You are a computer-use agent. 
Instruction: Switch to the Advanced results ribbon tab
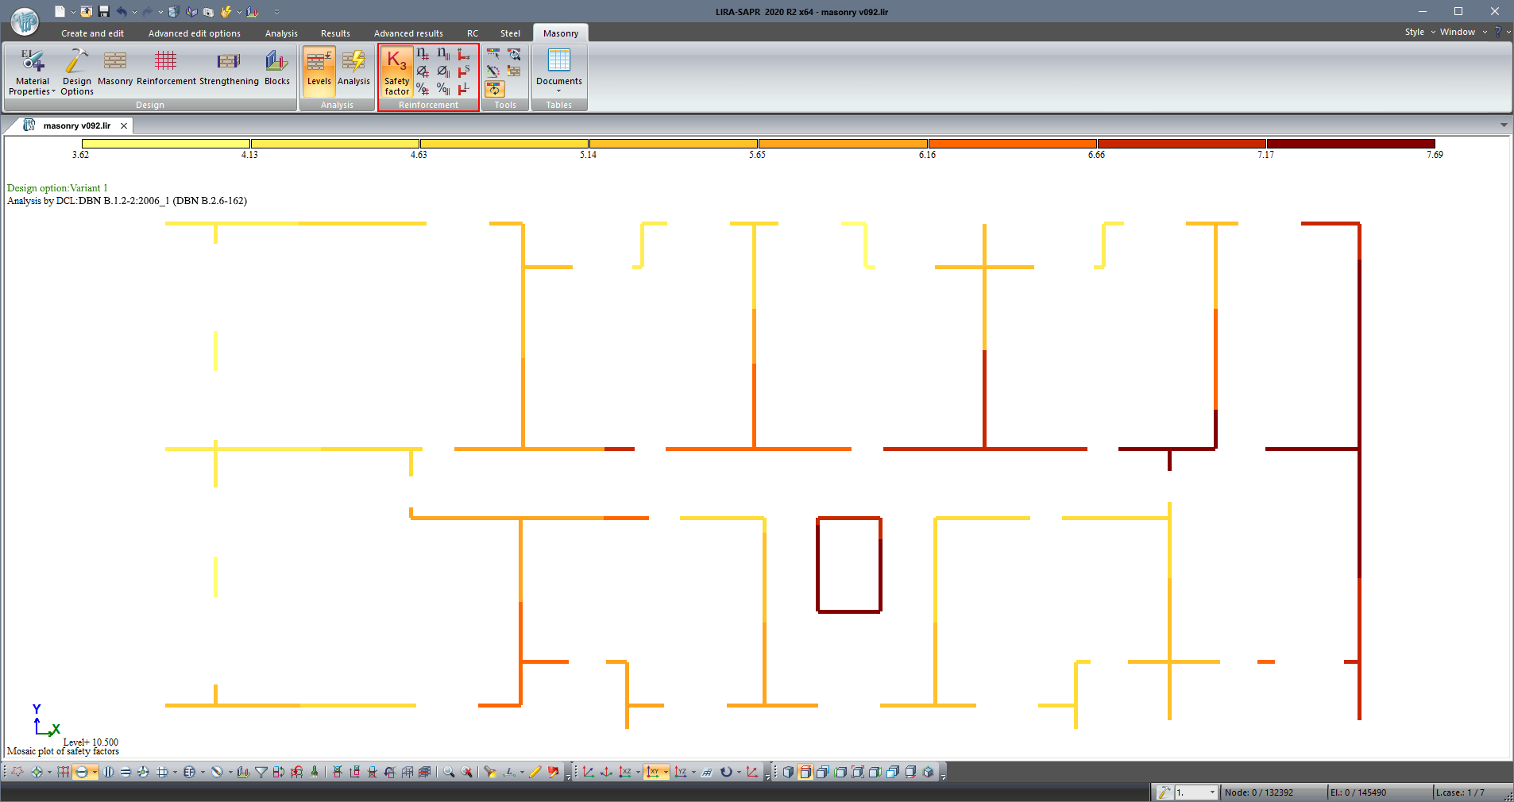point(408,33)
